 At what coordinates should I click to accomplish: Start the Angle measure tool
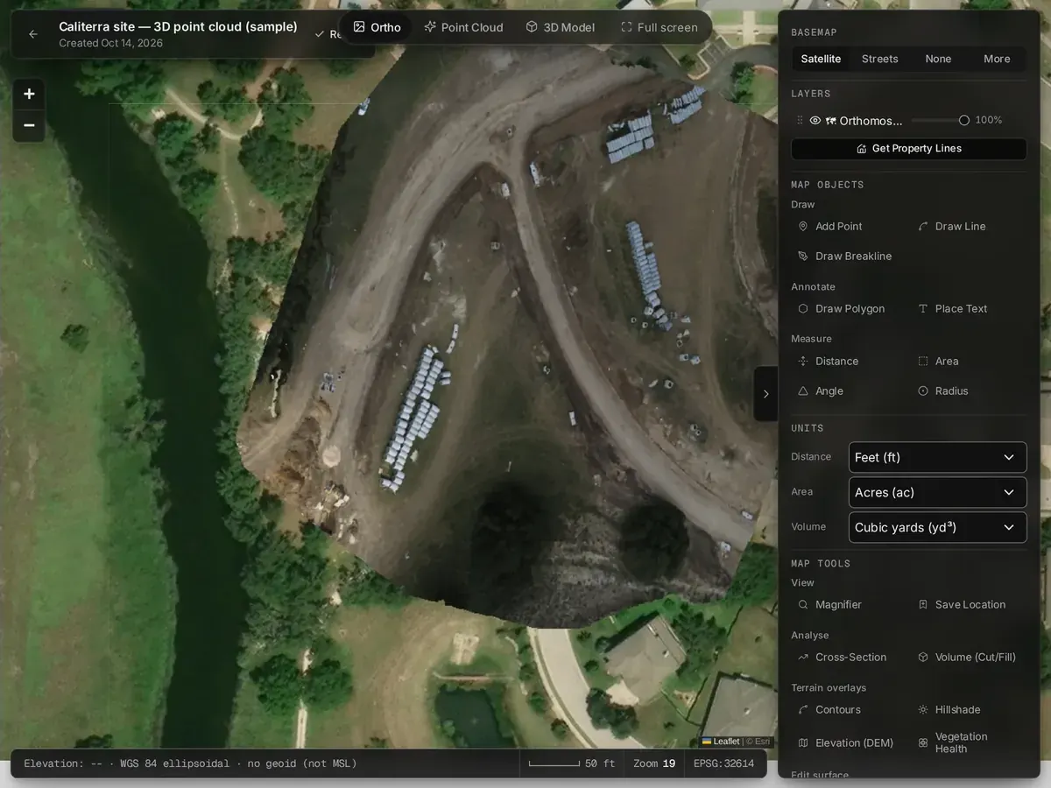tap(821, 390)
